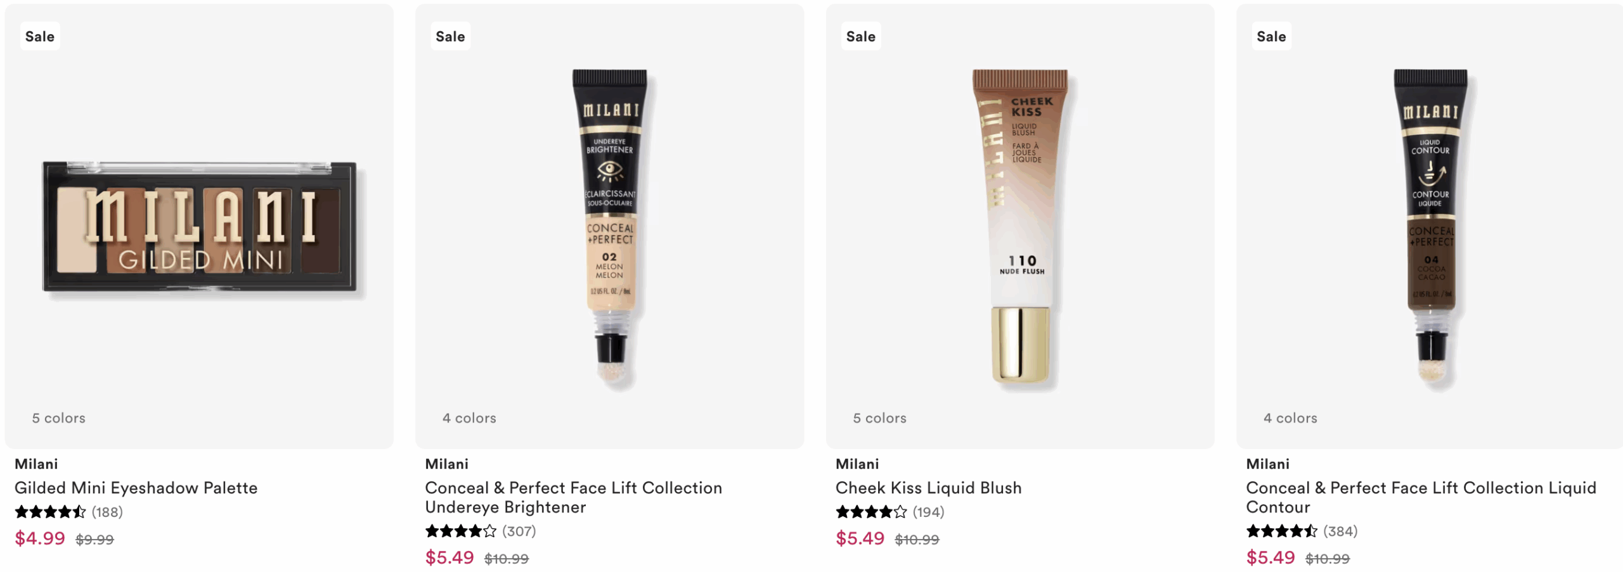Click the Conceal & Perfect Undereye Brightener title
Viewport: 1623px width, 572px height.
tap(574, 497)
